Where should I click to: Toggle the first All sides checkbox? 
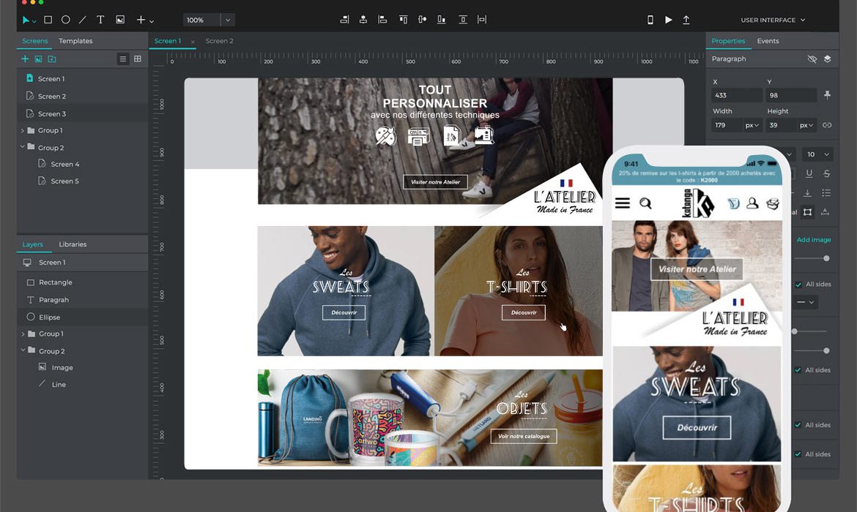[798, 285]
